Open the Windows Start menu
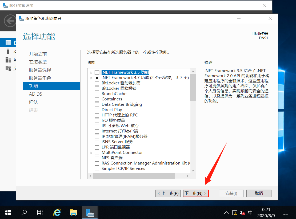296x219 pixels. (x=8, y=213)
